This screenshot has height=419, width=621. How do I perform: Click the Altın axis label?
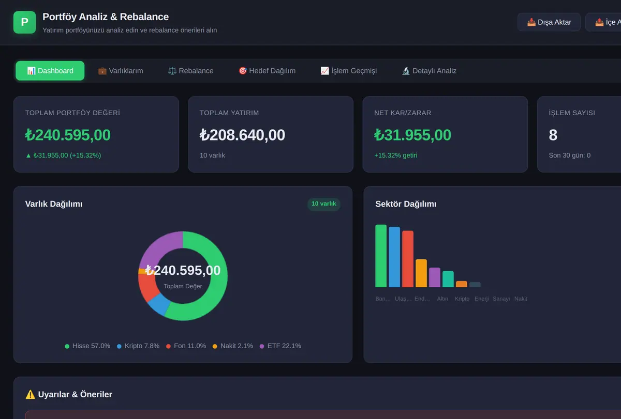coord(442,299)
